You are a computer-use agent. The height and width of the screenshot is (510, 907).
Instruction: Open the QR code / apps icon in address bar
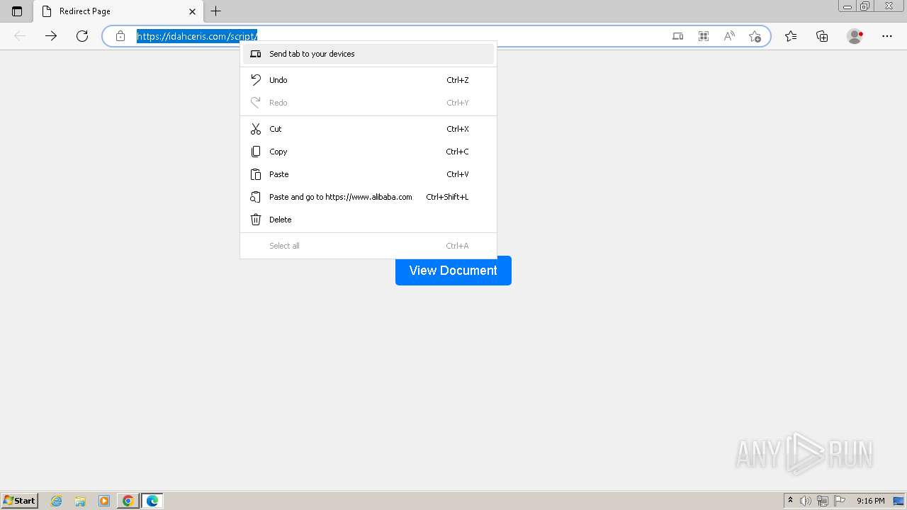coord(704,36)
